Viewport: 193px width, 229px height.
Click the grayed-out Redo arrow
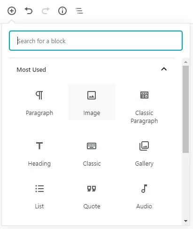click(46, 11)
